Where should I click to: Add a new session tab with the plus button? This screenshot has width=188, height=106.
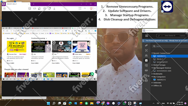[33, 4]
